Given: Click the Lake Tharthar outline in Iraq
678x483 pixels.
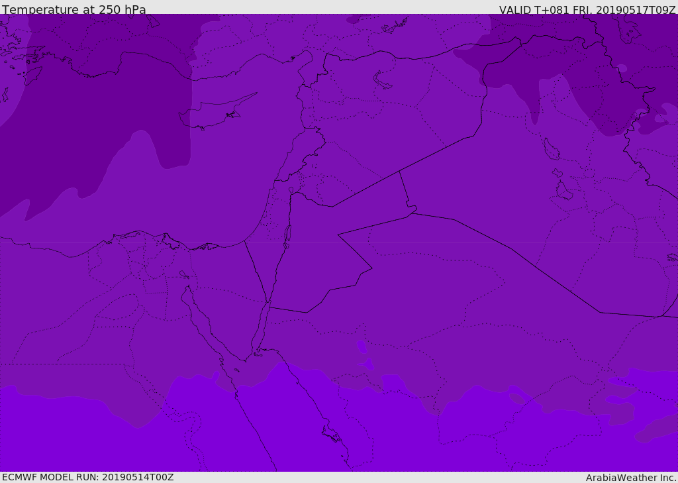Looking at the screenshot, I should (x=552, y=149).
